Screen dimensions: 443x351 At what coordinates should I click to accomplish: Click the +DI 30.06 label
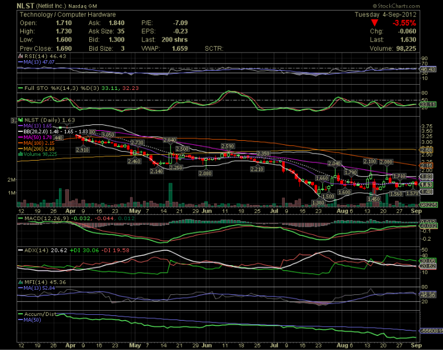coord(84,251)
